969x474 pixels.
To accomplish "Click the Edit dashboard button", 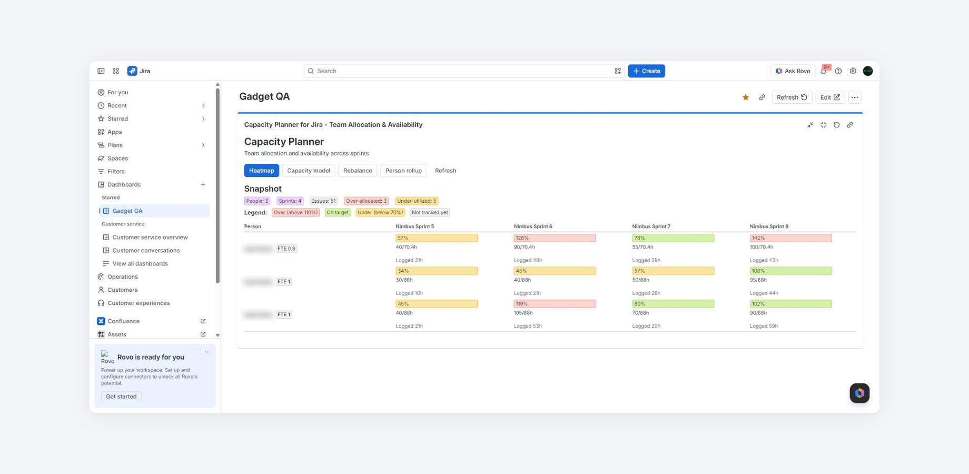I will pos(830,97).
